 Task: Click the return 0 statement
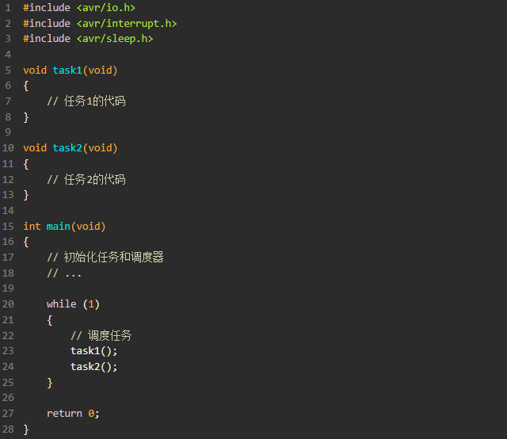pos(73,413)
